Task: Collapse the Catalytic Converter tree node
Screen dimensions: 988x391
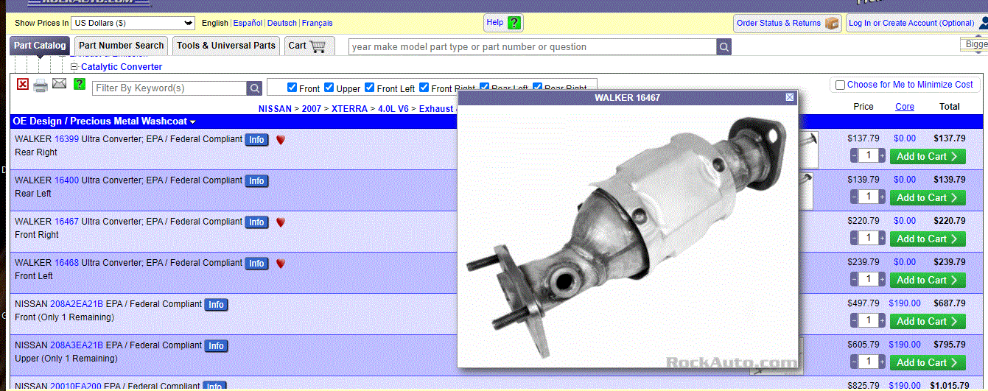Action: [x=74, y=67]
